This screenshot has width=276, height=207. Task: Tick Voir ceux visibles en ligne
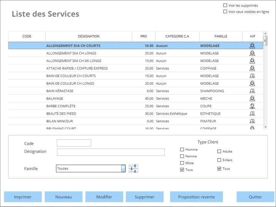225,12
